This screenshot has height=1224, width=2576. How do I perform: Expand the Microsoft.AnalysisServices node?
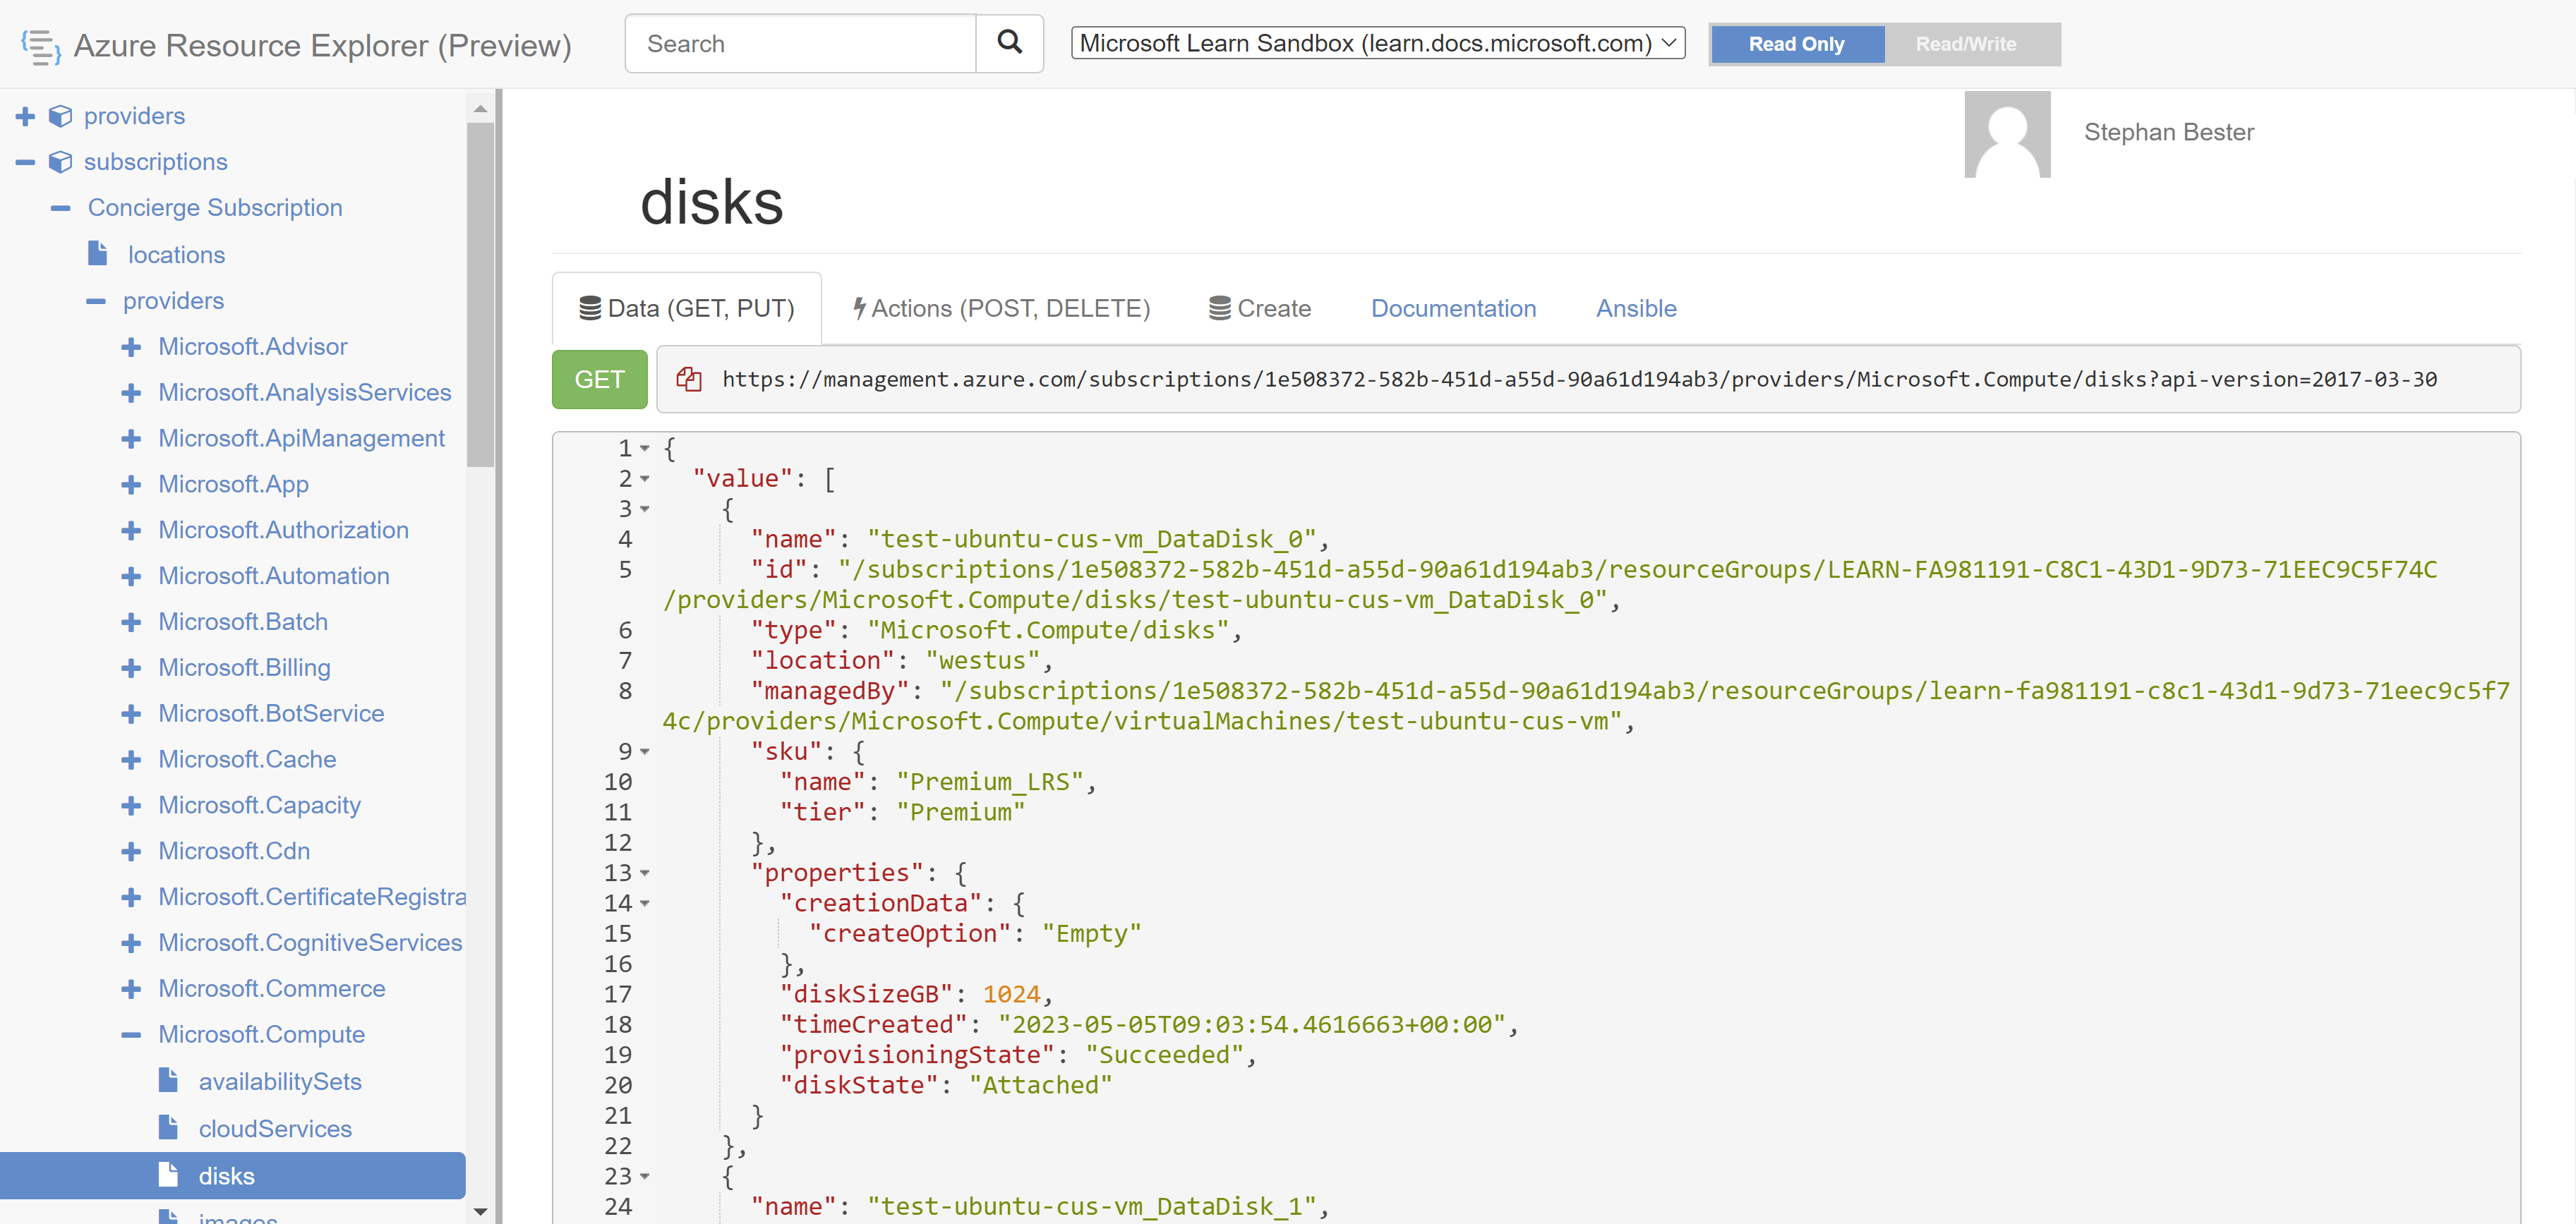[131, 393]
